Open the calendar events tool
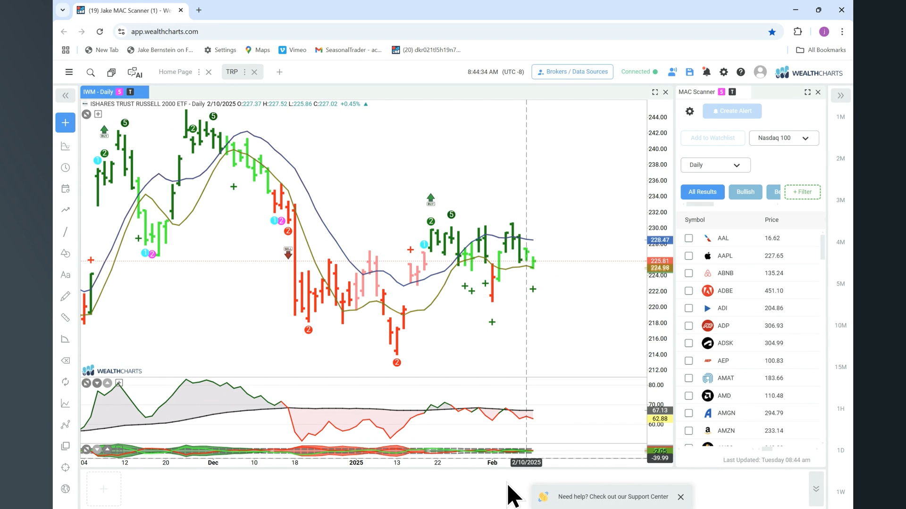Viewport: 906px width, 509px height. click(65, 189)
